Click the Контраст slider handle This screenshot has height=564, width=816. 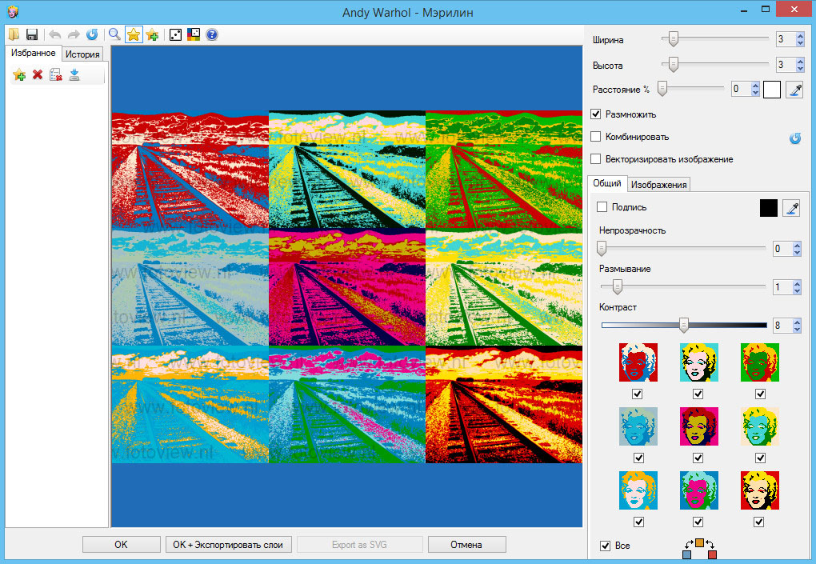pyautogui.click(x=684, y=325)
